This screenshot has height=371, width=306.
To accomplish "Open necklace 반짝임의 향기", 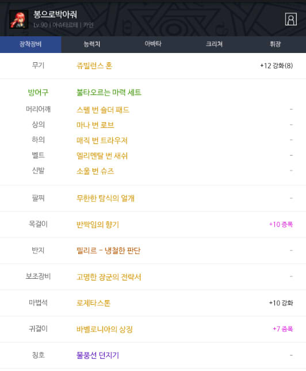I will (98, 224).
